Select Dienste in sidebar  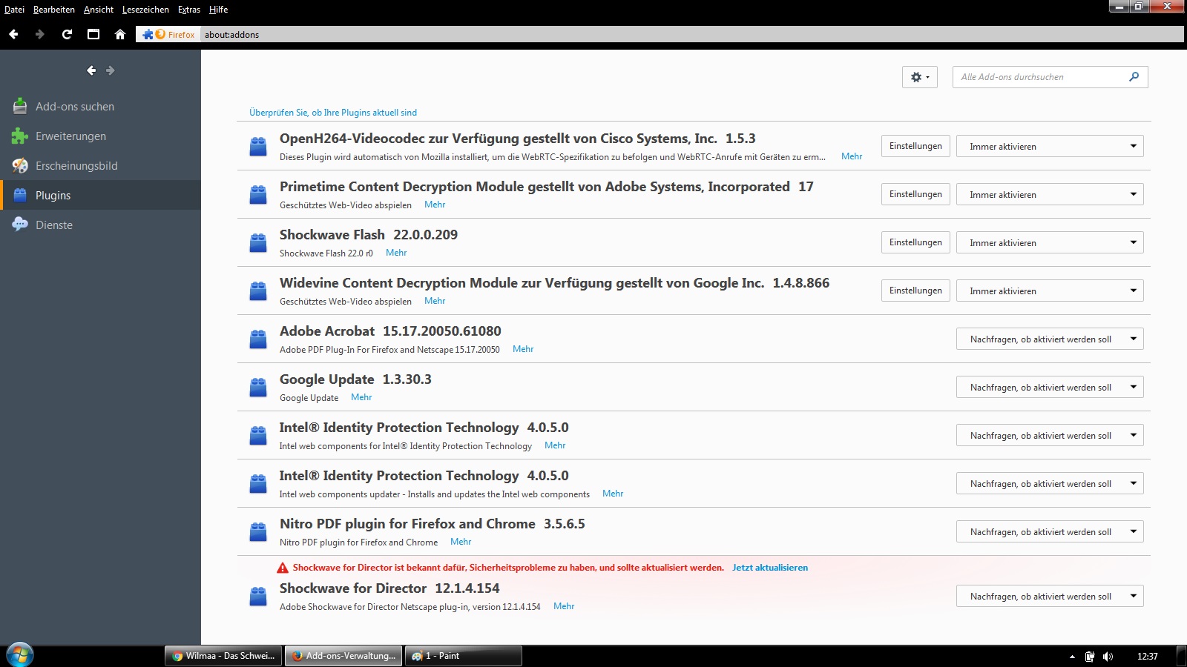tap(100, 225)
